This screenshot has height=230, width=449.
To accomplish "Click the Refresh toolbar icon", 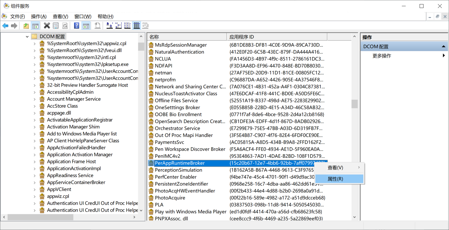I will click(65, 25).
